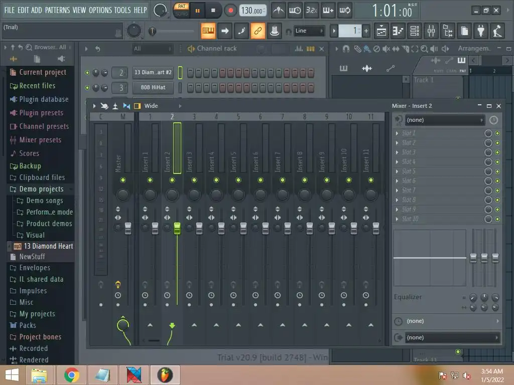Click the tempo field showing 130.000
This screenshot has width=514, height=385.
tap(252, 11)
